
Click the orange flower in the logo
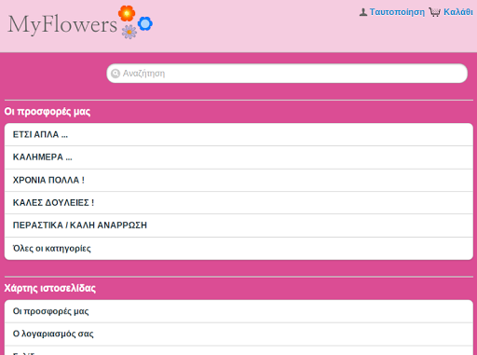127,13
